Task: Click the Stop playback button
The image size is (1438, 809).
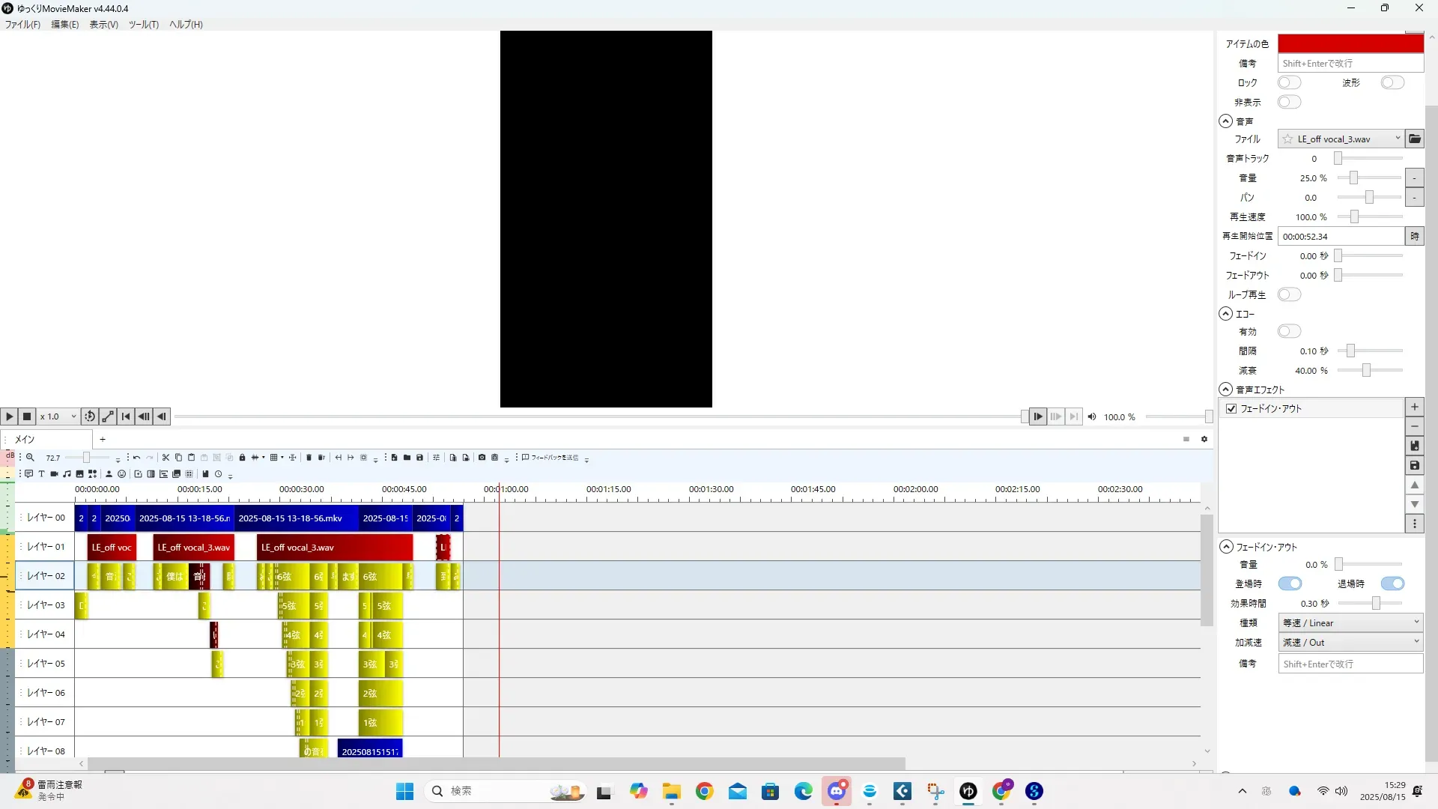Action: (27, 416)
